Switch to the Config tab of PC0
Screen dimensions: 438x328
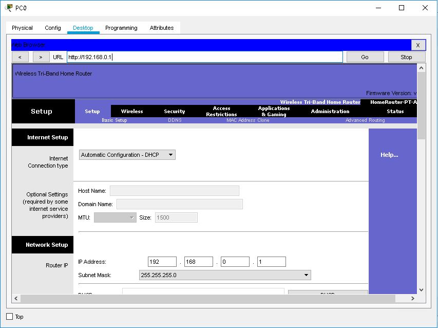click(53, 28)
